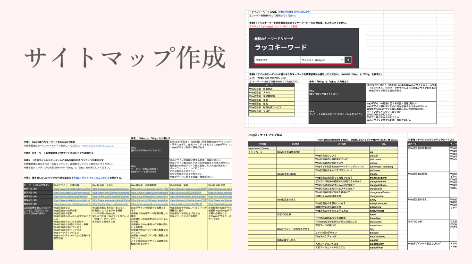Select the 'support/agent' URL cell
The height and width of the screenshot is (264, 472).
pos(383,244)
